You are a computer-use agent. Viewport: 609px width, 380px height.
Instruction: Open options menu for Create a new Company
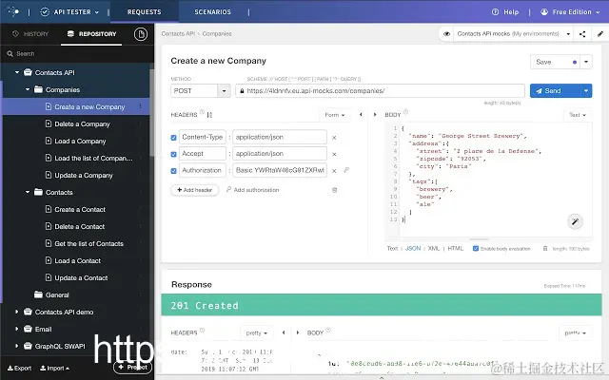[140, 106]
